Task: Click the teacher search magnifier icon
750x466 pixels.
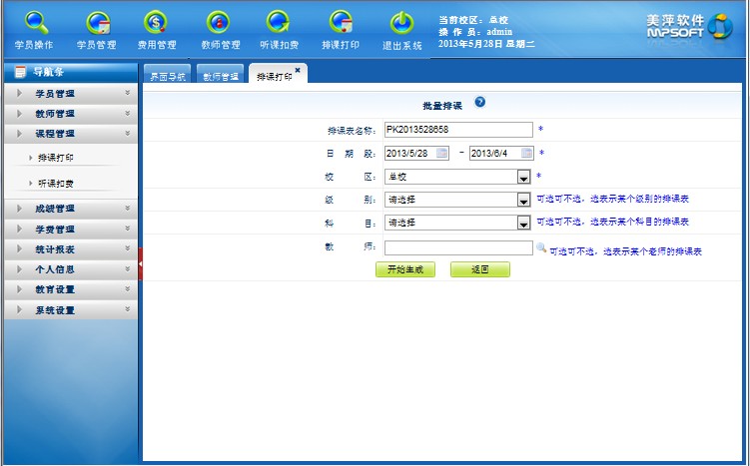Action: click(541, 247)
